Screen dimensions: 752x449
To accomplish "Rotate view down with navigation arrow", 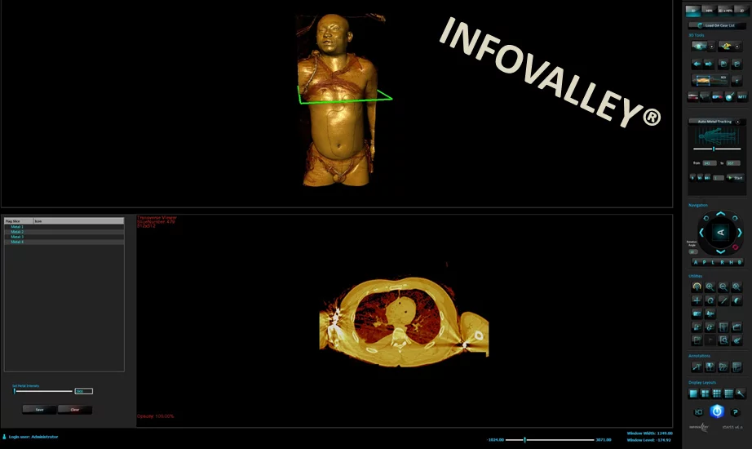I will [720, 251].
